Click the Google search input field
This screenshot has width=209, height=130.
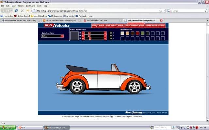[188, 11]
